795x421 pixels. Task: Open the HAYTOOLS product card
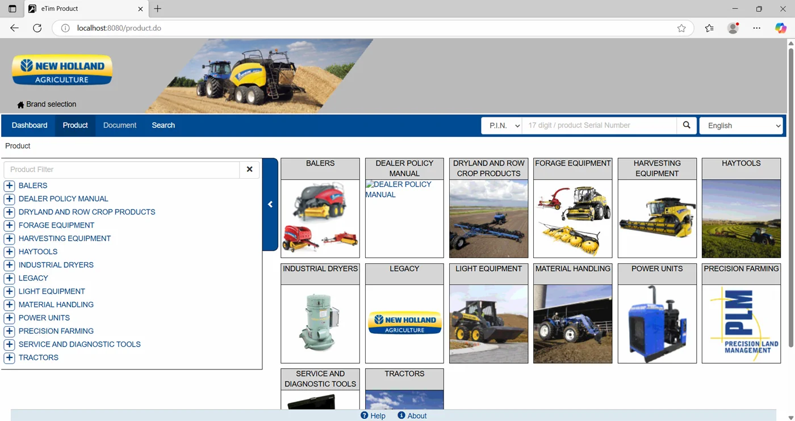(x=741, y=208)
